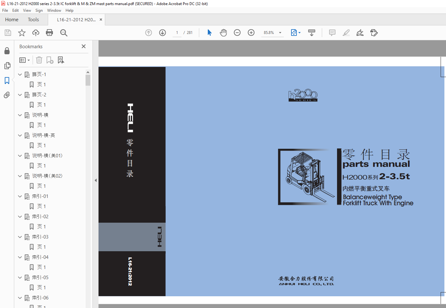The height and width of the screenshot is (308, 446).
Task: Open the Find text magnifier tool
Action: pos(64,33)
